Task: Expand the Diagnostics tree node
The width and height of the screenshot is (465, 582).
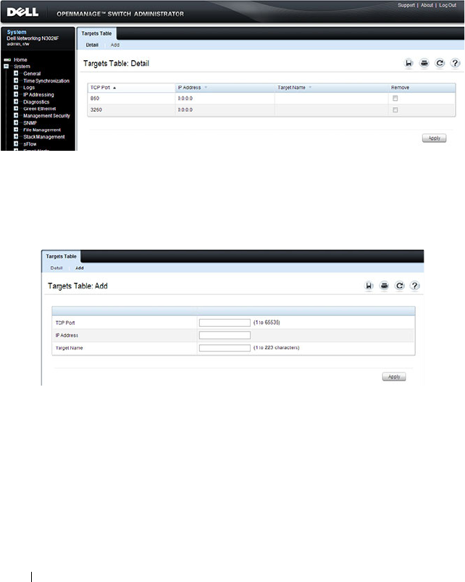Action: point(16,101)
